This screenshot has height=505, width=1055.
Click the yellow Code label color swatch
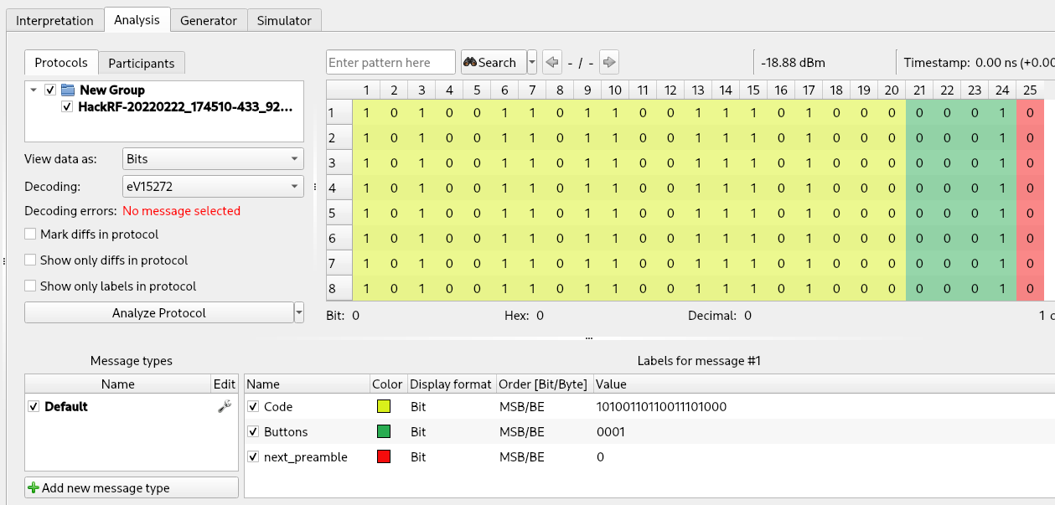click(x=383, y=407)
